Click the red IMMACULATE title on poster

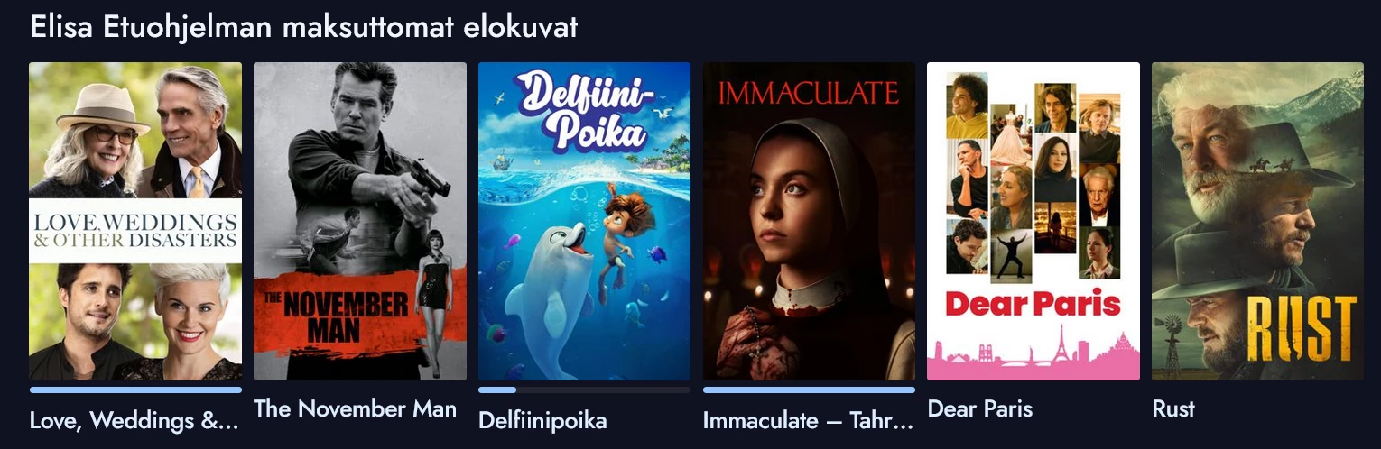809,92
